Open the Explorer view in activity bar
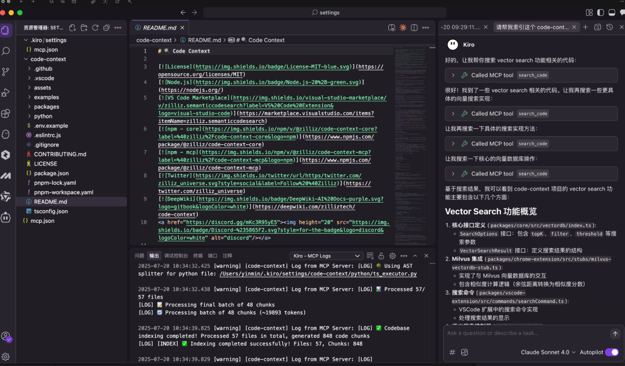The width and height of the screenshot is (625, 366). (x=6, y=30)
